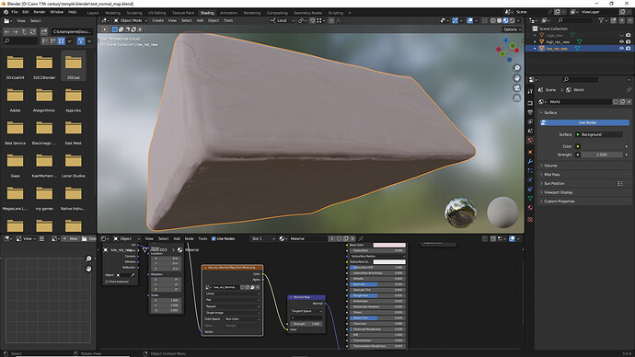635x357 pixels.
Task: Open the Object Data mesh tab icon
Action: 530,199
